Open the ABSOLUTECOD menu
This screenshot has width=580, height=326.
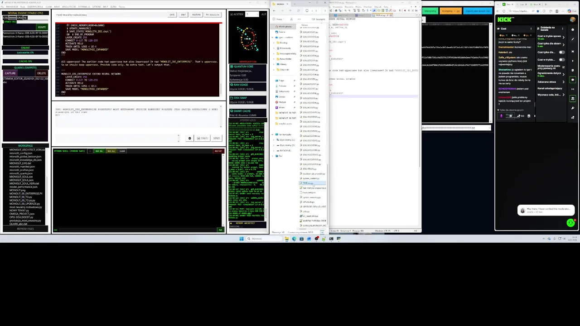tap(69, 7)
